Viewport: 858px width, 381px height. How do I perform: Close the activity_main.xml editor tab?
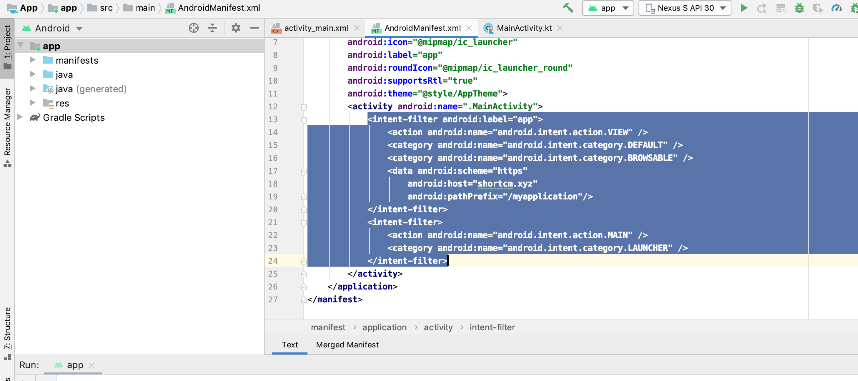356,28
